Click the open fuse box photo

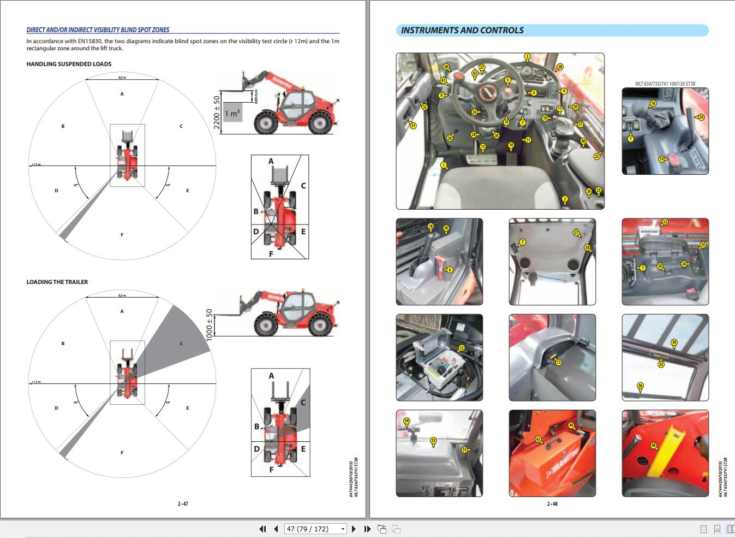click(x=440, y=358)
